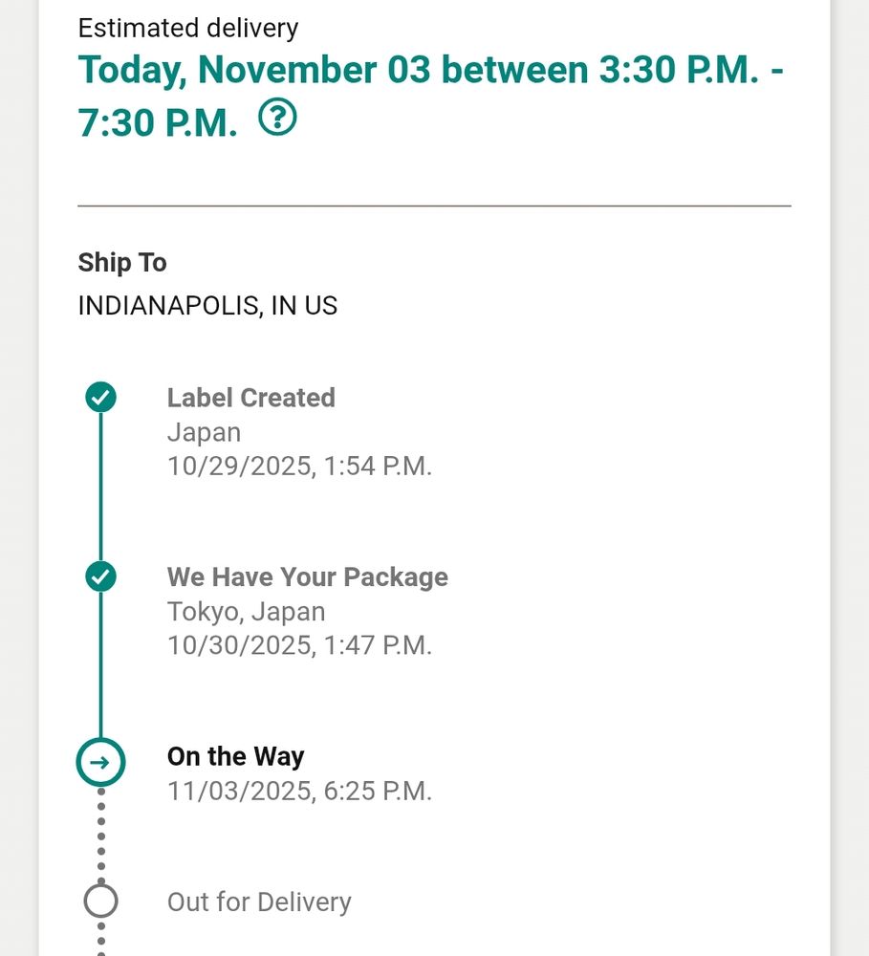Click the dotted progress line below On the Way
This screenshot has width=869, height=956.
point(101,836)
